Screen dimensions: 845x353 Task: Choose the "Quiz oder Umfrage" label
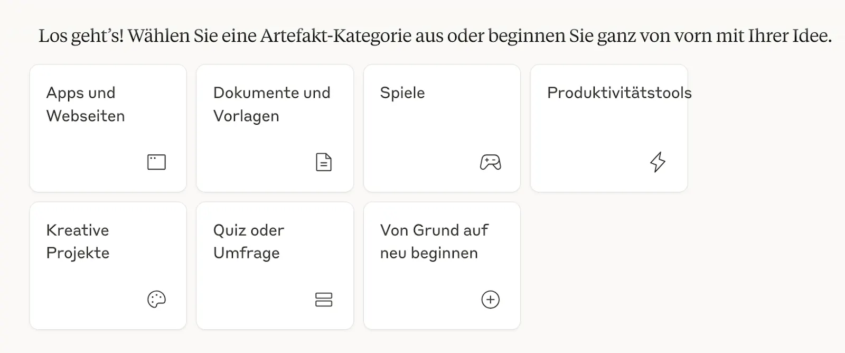click(248, 241)
